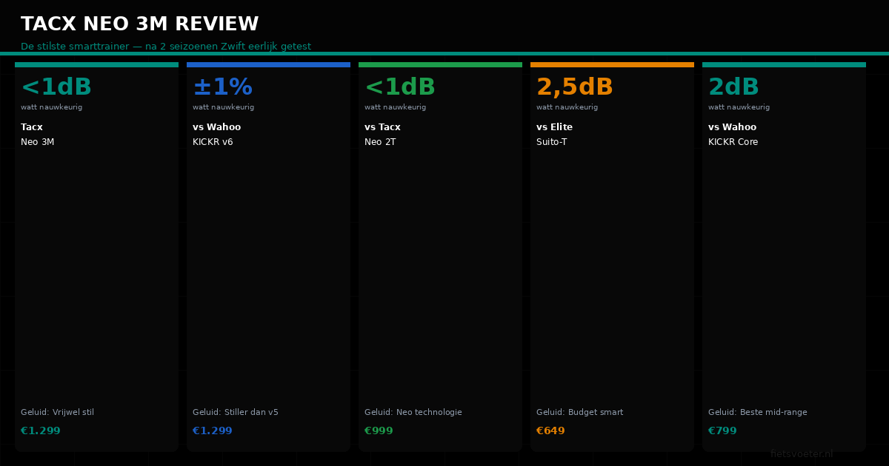
Task: Click the green <1dB value for Neo 2T
Action: 400,87
